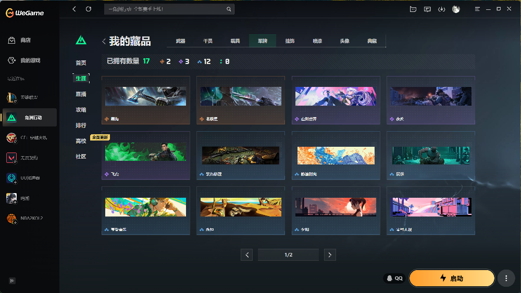The height and width of the screenshot is (293, 521).
Task: Select the axe dog-tag card thumbnail
Action: (145, 96)
